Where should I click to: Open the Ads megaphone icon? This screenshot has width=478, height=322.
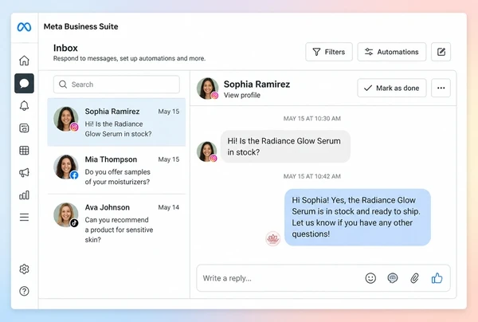24,173
